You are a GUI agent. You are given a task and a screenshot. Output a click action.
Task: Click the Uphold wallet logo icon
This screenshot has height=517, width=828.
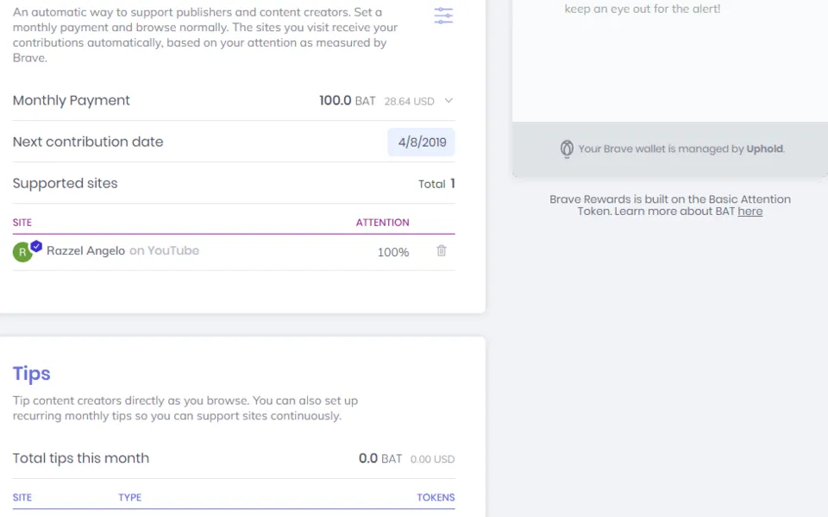(x=567, y=149)
